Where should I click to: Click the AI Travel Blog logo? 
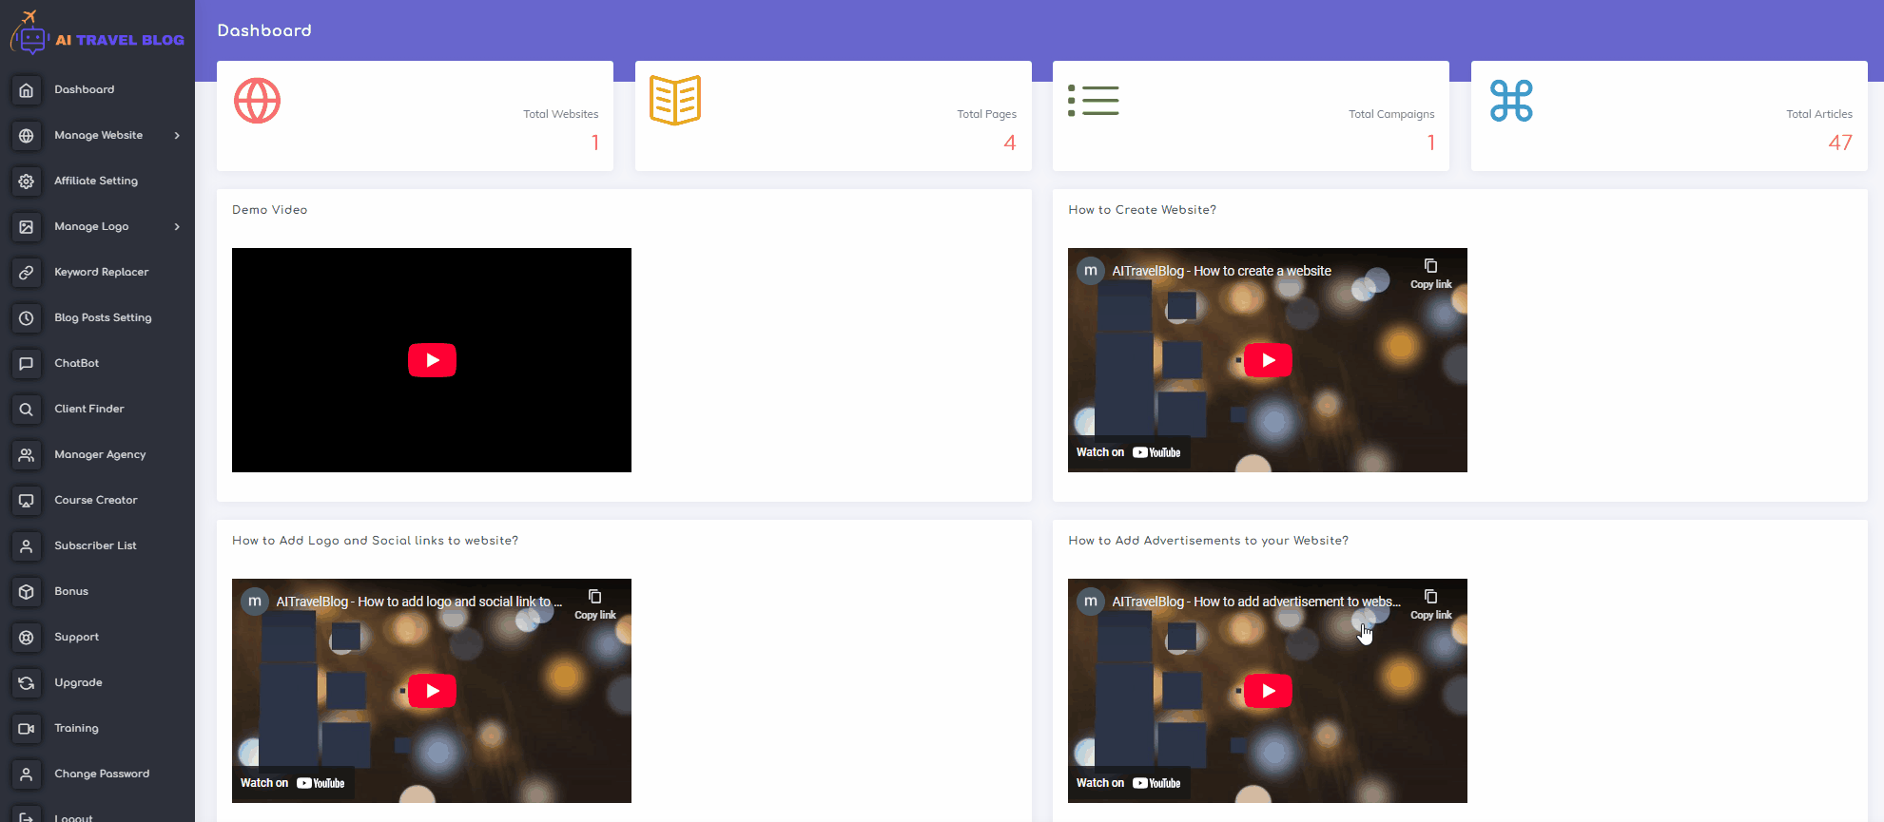(x=97, y=32)
